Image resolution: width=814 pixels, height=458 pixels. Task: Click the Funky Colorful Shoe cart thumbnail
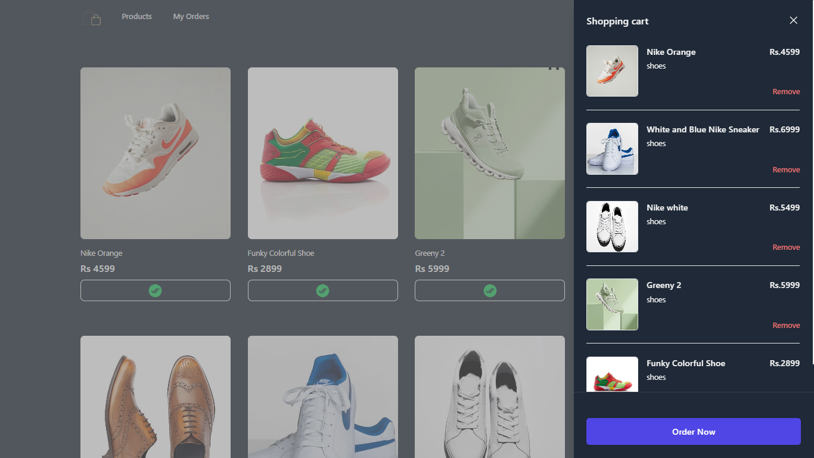pyautogui.click(x=612, y=374)
